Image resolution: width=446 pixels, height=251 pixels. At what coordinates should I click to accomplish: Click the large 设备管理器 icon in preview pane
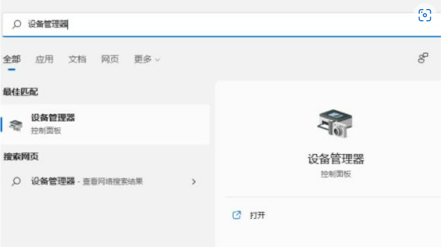[x=335, y=123]
